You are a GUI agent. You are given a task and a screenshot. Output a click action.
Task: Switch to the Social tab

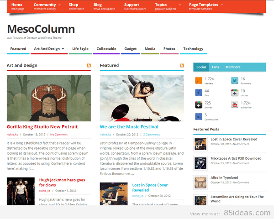201,67
